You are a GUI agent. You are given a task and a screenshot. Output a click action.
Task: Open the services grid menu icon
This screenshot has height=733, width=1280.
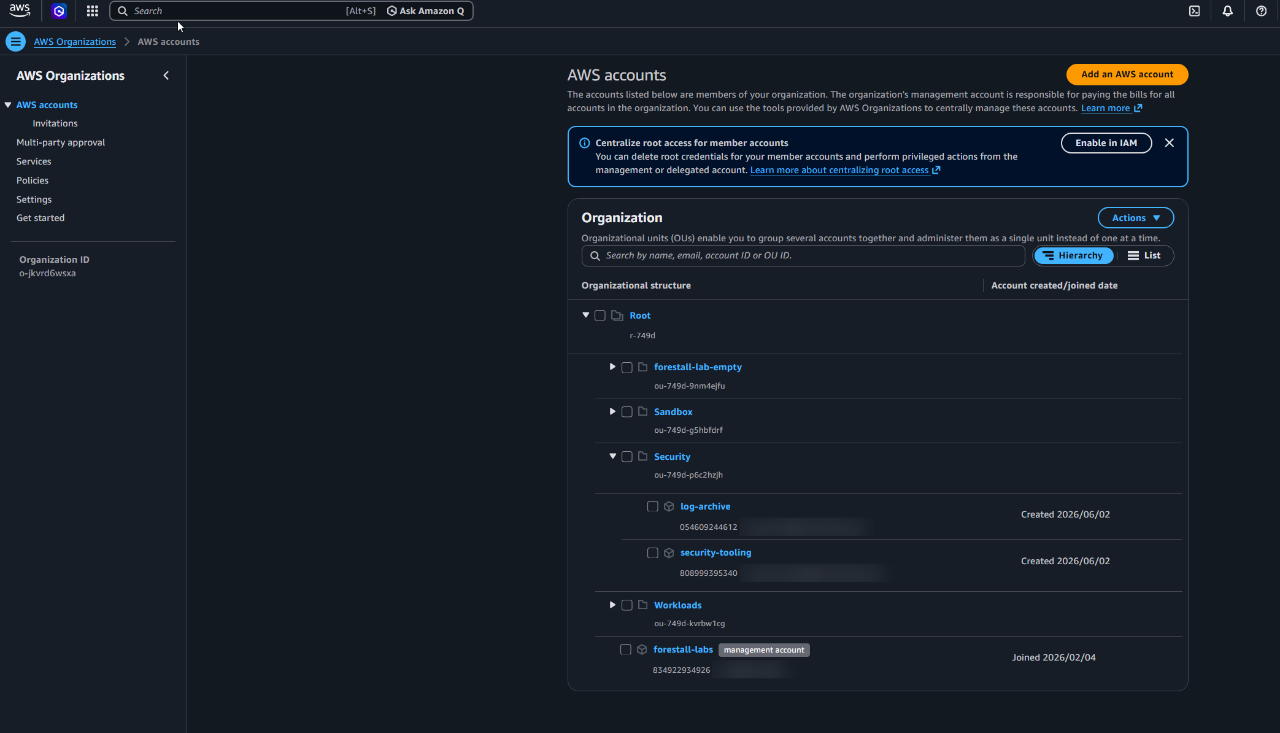click(92, 10)
